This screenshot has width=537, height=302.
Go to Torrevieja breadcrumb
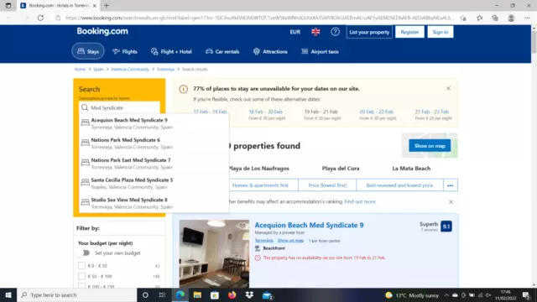(165, 69)
